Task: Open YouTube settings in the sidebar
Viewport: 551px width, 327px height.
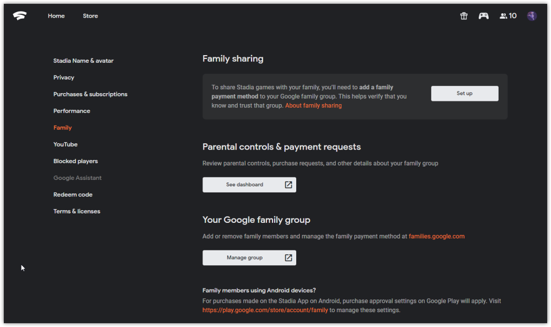Action: (x=66, y=144)
